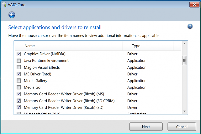The height and width of the screenshot is (134, 201).
Task: Tick the Media Go checkbox
Action: 18,87
